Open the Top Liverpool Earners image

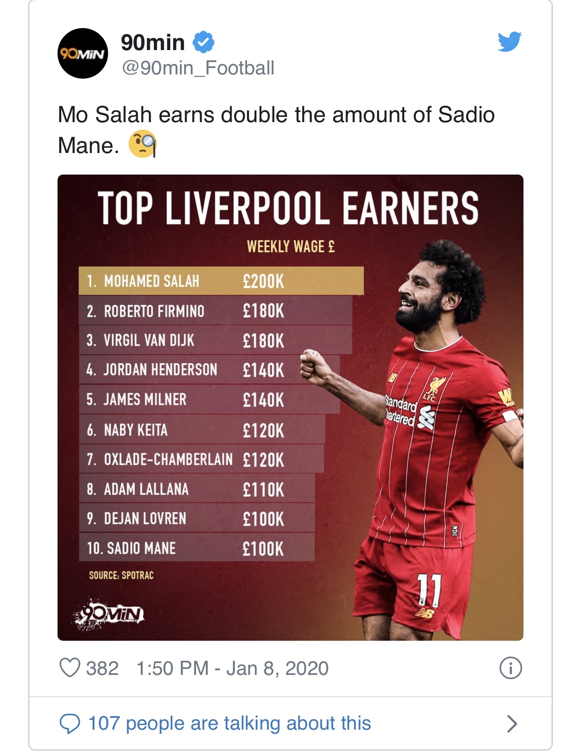point(290,408)
